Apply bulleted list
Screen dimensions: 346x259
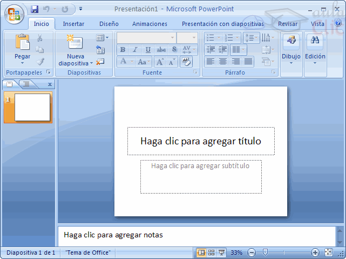213,38
